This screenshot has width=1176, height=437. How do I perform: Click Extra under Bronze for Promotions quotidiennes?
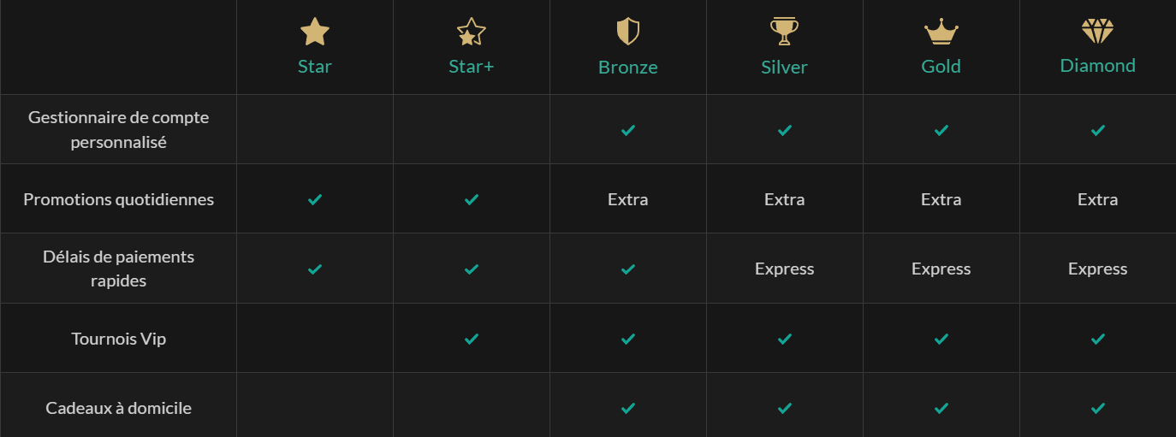pos(628,199)
